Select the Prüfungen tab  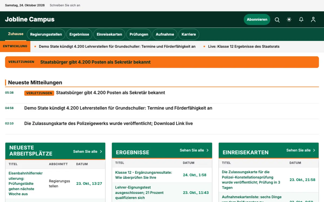coord(139,34)
